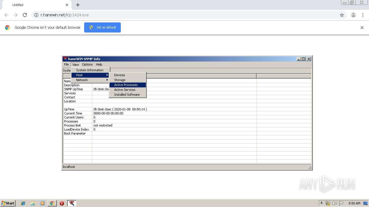Select the Services row label

point(70,93)
